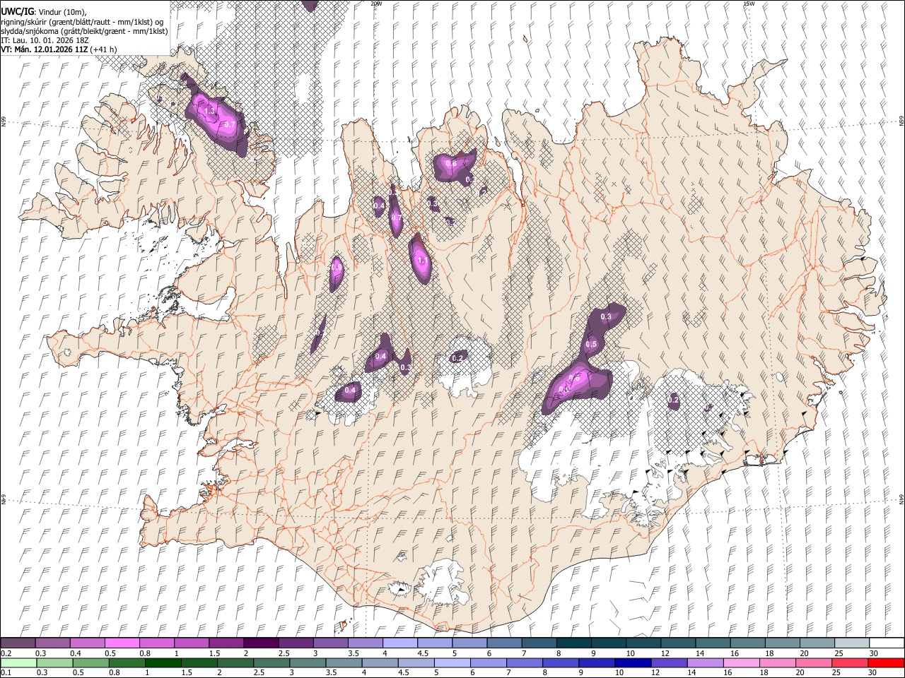This screenshot has height=678, width=905.
Task: Click the violet swatch labeled 12 in lower legend
Action: click(x=669, y=663)
